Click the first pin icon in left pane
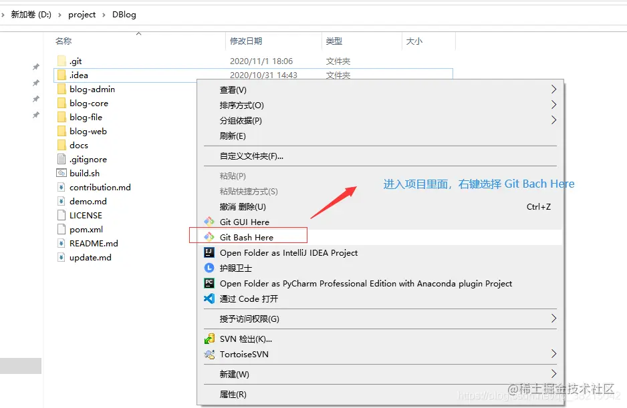Screen dimensions: 627x408 pos(36,67)
